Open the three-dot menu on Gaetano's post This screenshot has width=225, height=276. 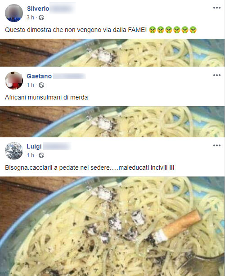(x=217, y=75)
